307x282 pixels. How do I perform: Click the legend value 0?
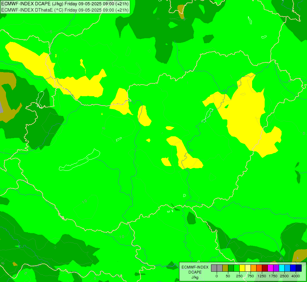[217, 276]
